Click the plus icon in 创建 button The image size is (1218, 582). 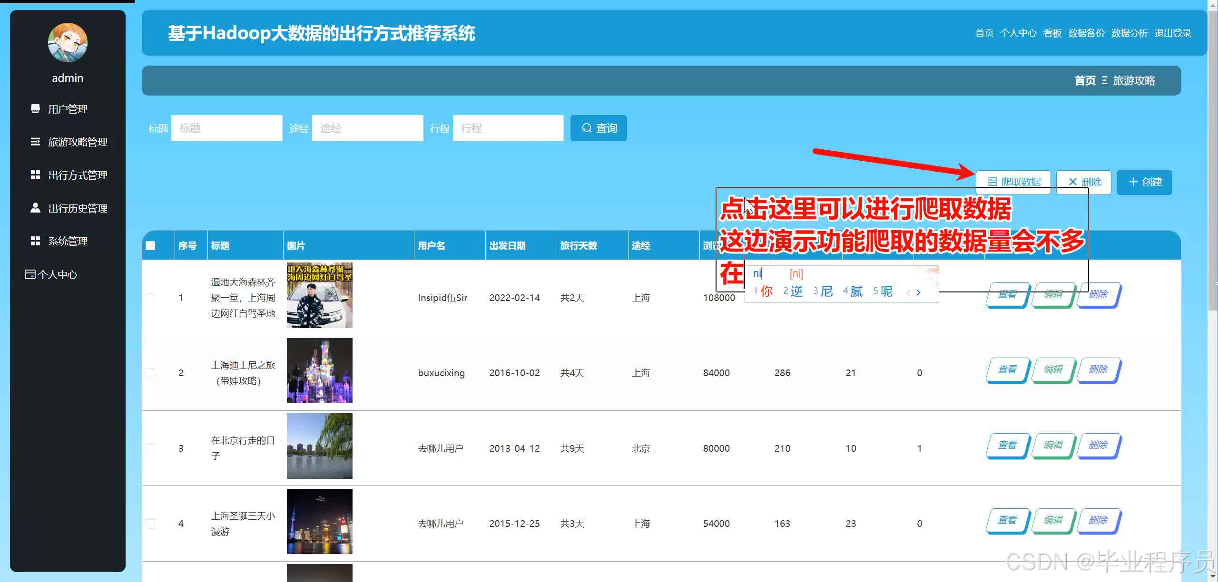pyautogui.click(x=1133, y=182)
